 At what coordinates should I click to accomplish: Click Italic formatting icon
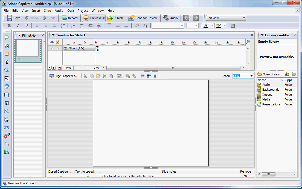[18, 26]
